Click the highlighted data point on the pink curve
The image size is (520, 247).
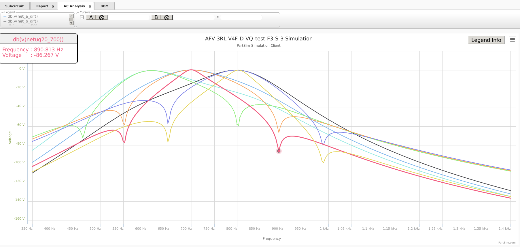point(279,151)
